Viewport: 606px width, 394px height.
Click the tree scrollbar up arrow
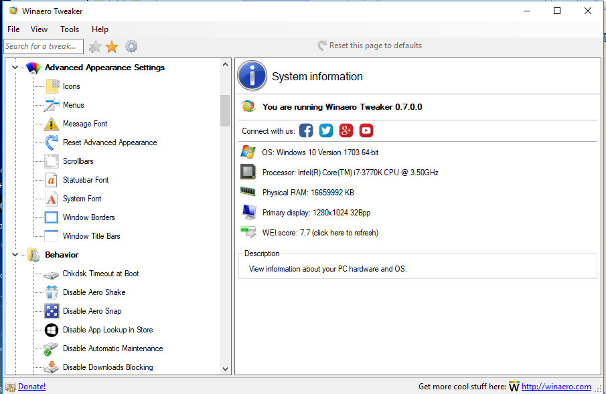pyautogui.click(x=225, y=64)
